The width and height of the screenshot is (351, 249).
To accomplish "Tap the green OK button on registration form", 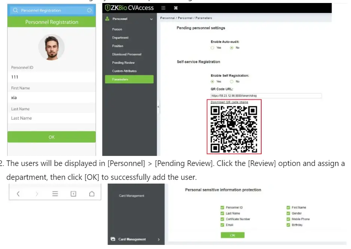I will [52, 137].
